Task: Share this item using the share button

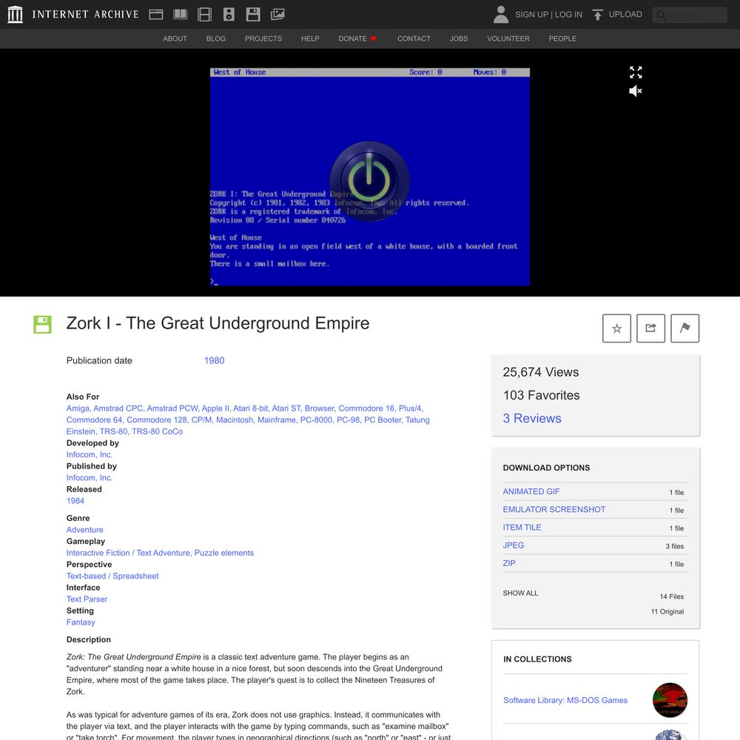Action: pyautogui.click(x=650, y=329)
